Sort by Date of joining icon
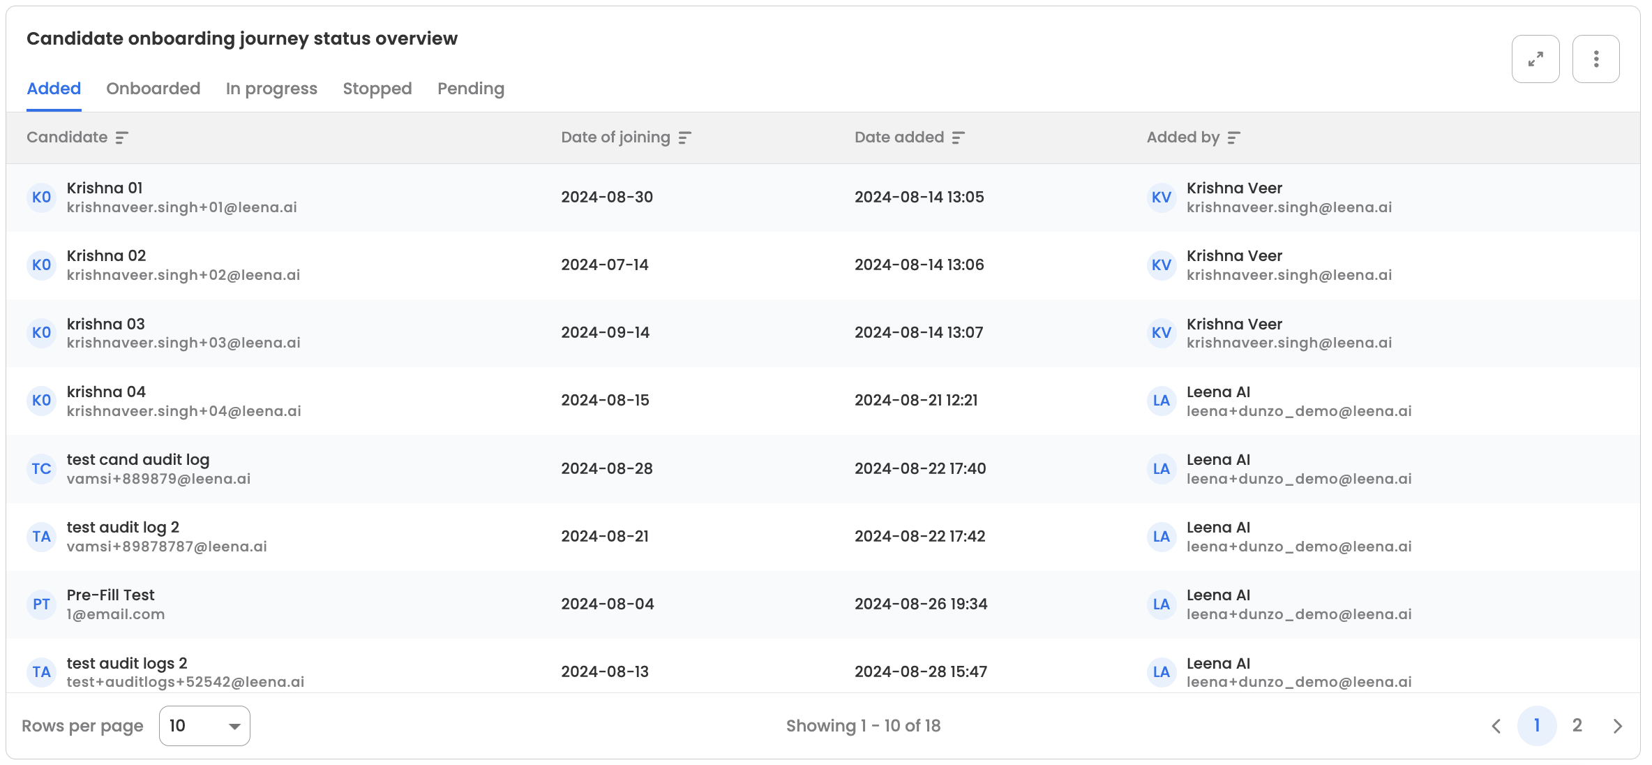The height and width of the screenshot is (765, 1652). [x=684, y=138]
